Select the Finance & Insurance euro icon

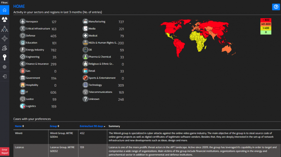click(22, 64)
